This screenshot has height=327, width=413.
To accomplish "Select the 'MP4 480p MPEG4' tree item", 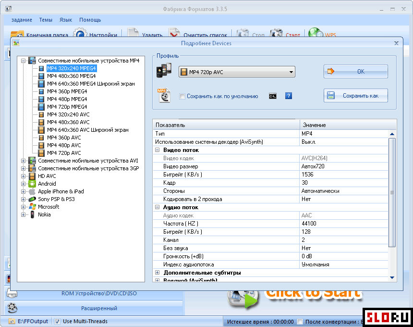I will [67, 99].
